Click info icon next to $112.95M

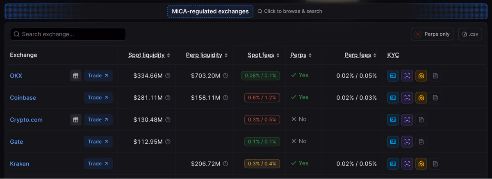168,142
